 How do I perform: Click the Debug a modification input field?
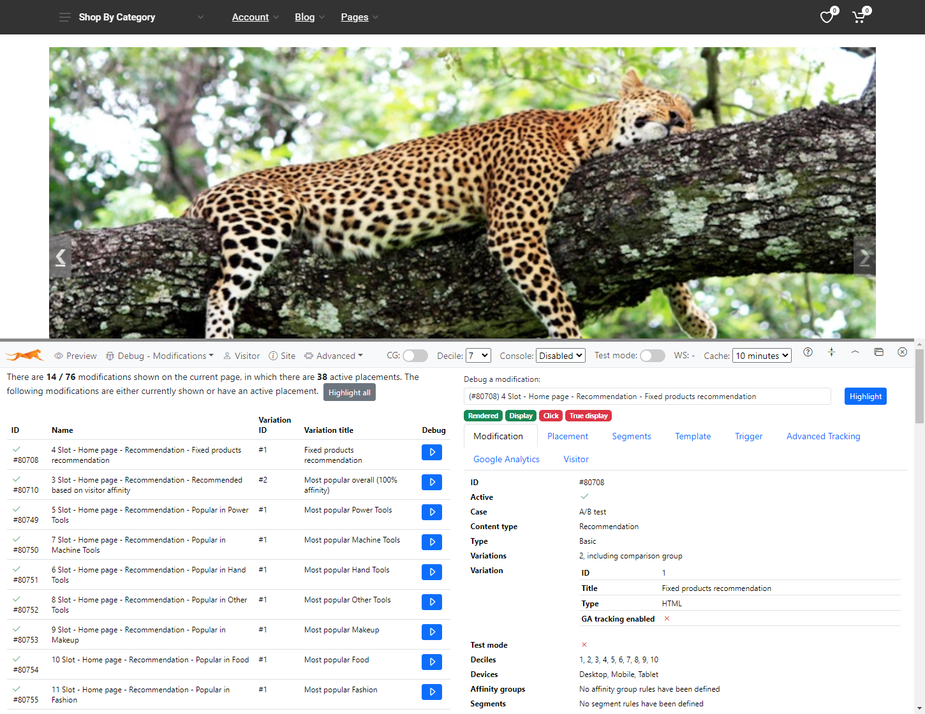[647, 397]
